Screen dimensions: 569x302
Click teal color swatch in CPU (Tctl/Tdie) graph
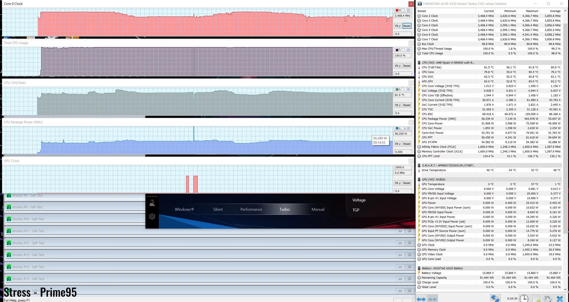pyautogui.click(x=397, y=89)
